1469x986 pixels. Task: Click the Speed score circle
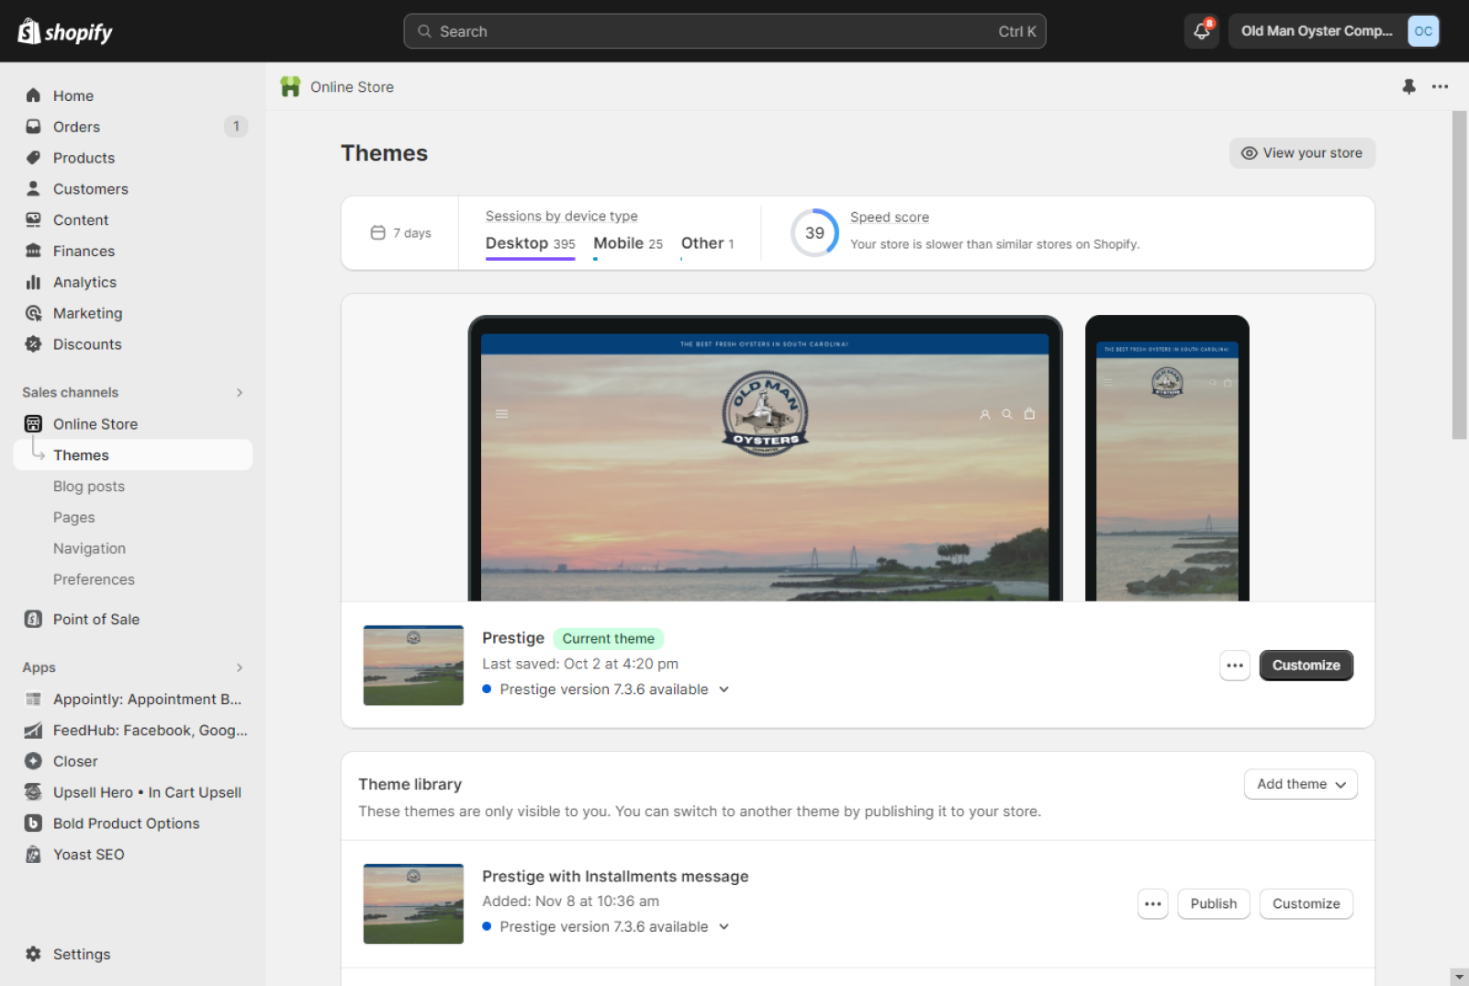[813, 232]
